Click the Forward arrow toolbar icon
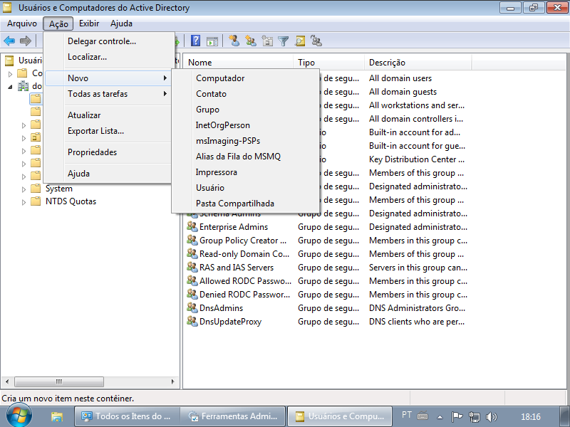Image resolution: width=570 pixels, height=427 pixels. pyautogui.click(x=26, y=41)
